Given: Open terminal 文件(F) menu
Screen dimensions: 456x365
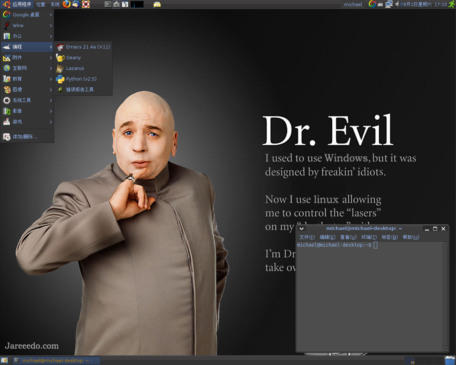Looking at the screenshot, I should 307,237.
